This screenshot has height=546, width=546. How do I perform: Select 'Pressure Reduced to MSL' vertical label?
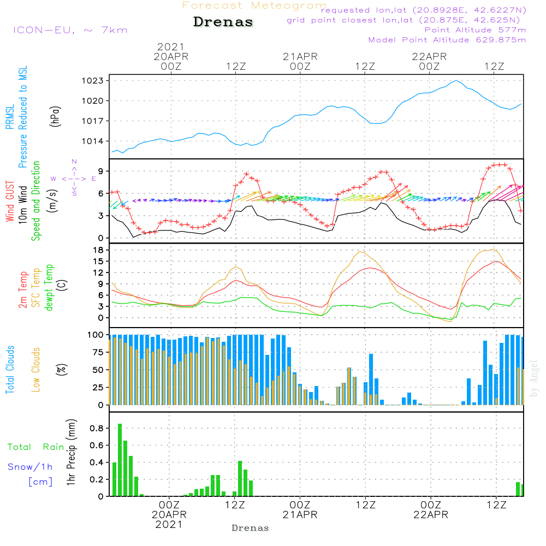[22, 117]
